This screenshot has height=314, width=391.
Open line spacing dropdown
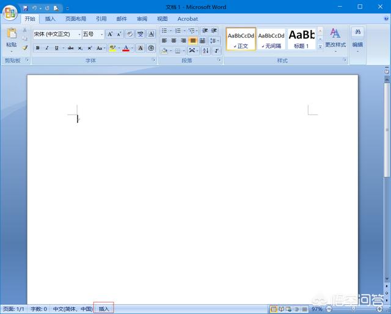coord(214,40)
